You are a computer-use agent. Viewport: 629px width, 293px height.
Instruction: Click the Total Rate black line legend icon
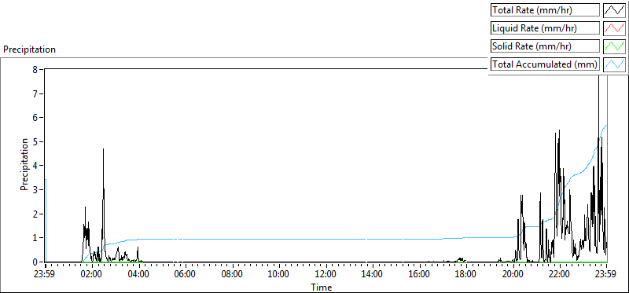click(x=615, y=10)
